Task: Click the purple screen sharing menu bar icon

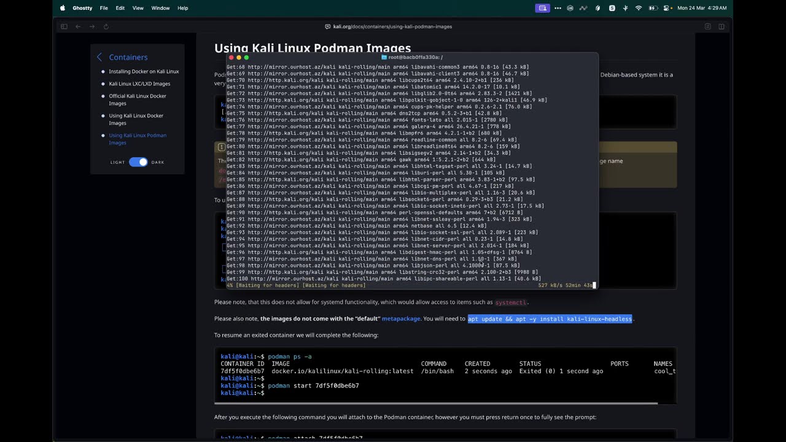Action: tap(542, 8)
